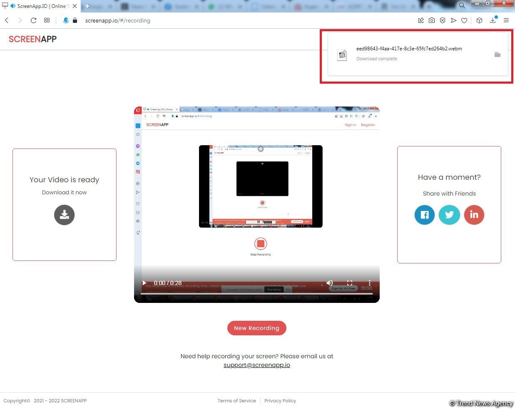Click the 'Have a moment?' heading
This screenshot has height=409, width=515.
[x=449, y=177]
